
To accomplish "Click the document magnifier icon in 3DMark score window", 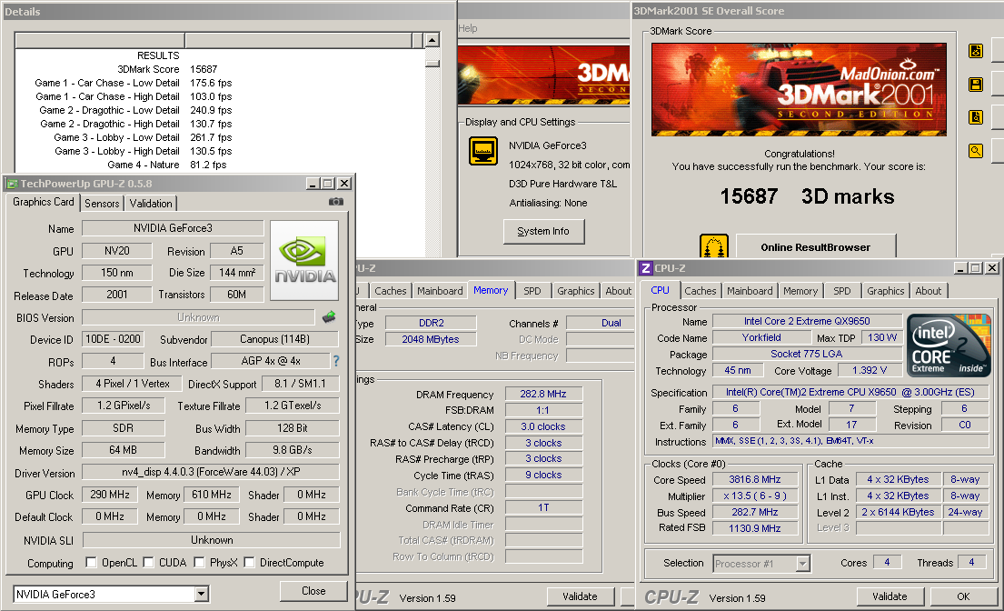I will click(x=976, y=117).
